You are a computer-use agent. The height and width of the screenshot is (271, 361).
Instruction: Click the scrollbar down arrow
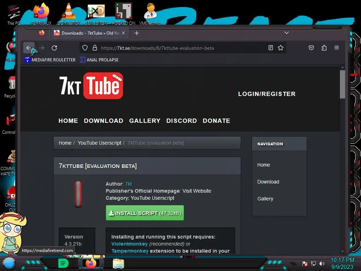tap(342, 251)
